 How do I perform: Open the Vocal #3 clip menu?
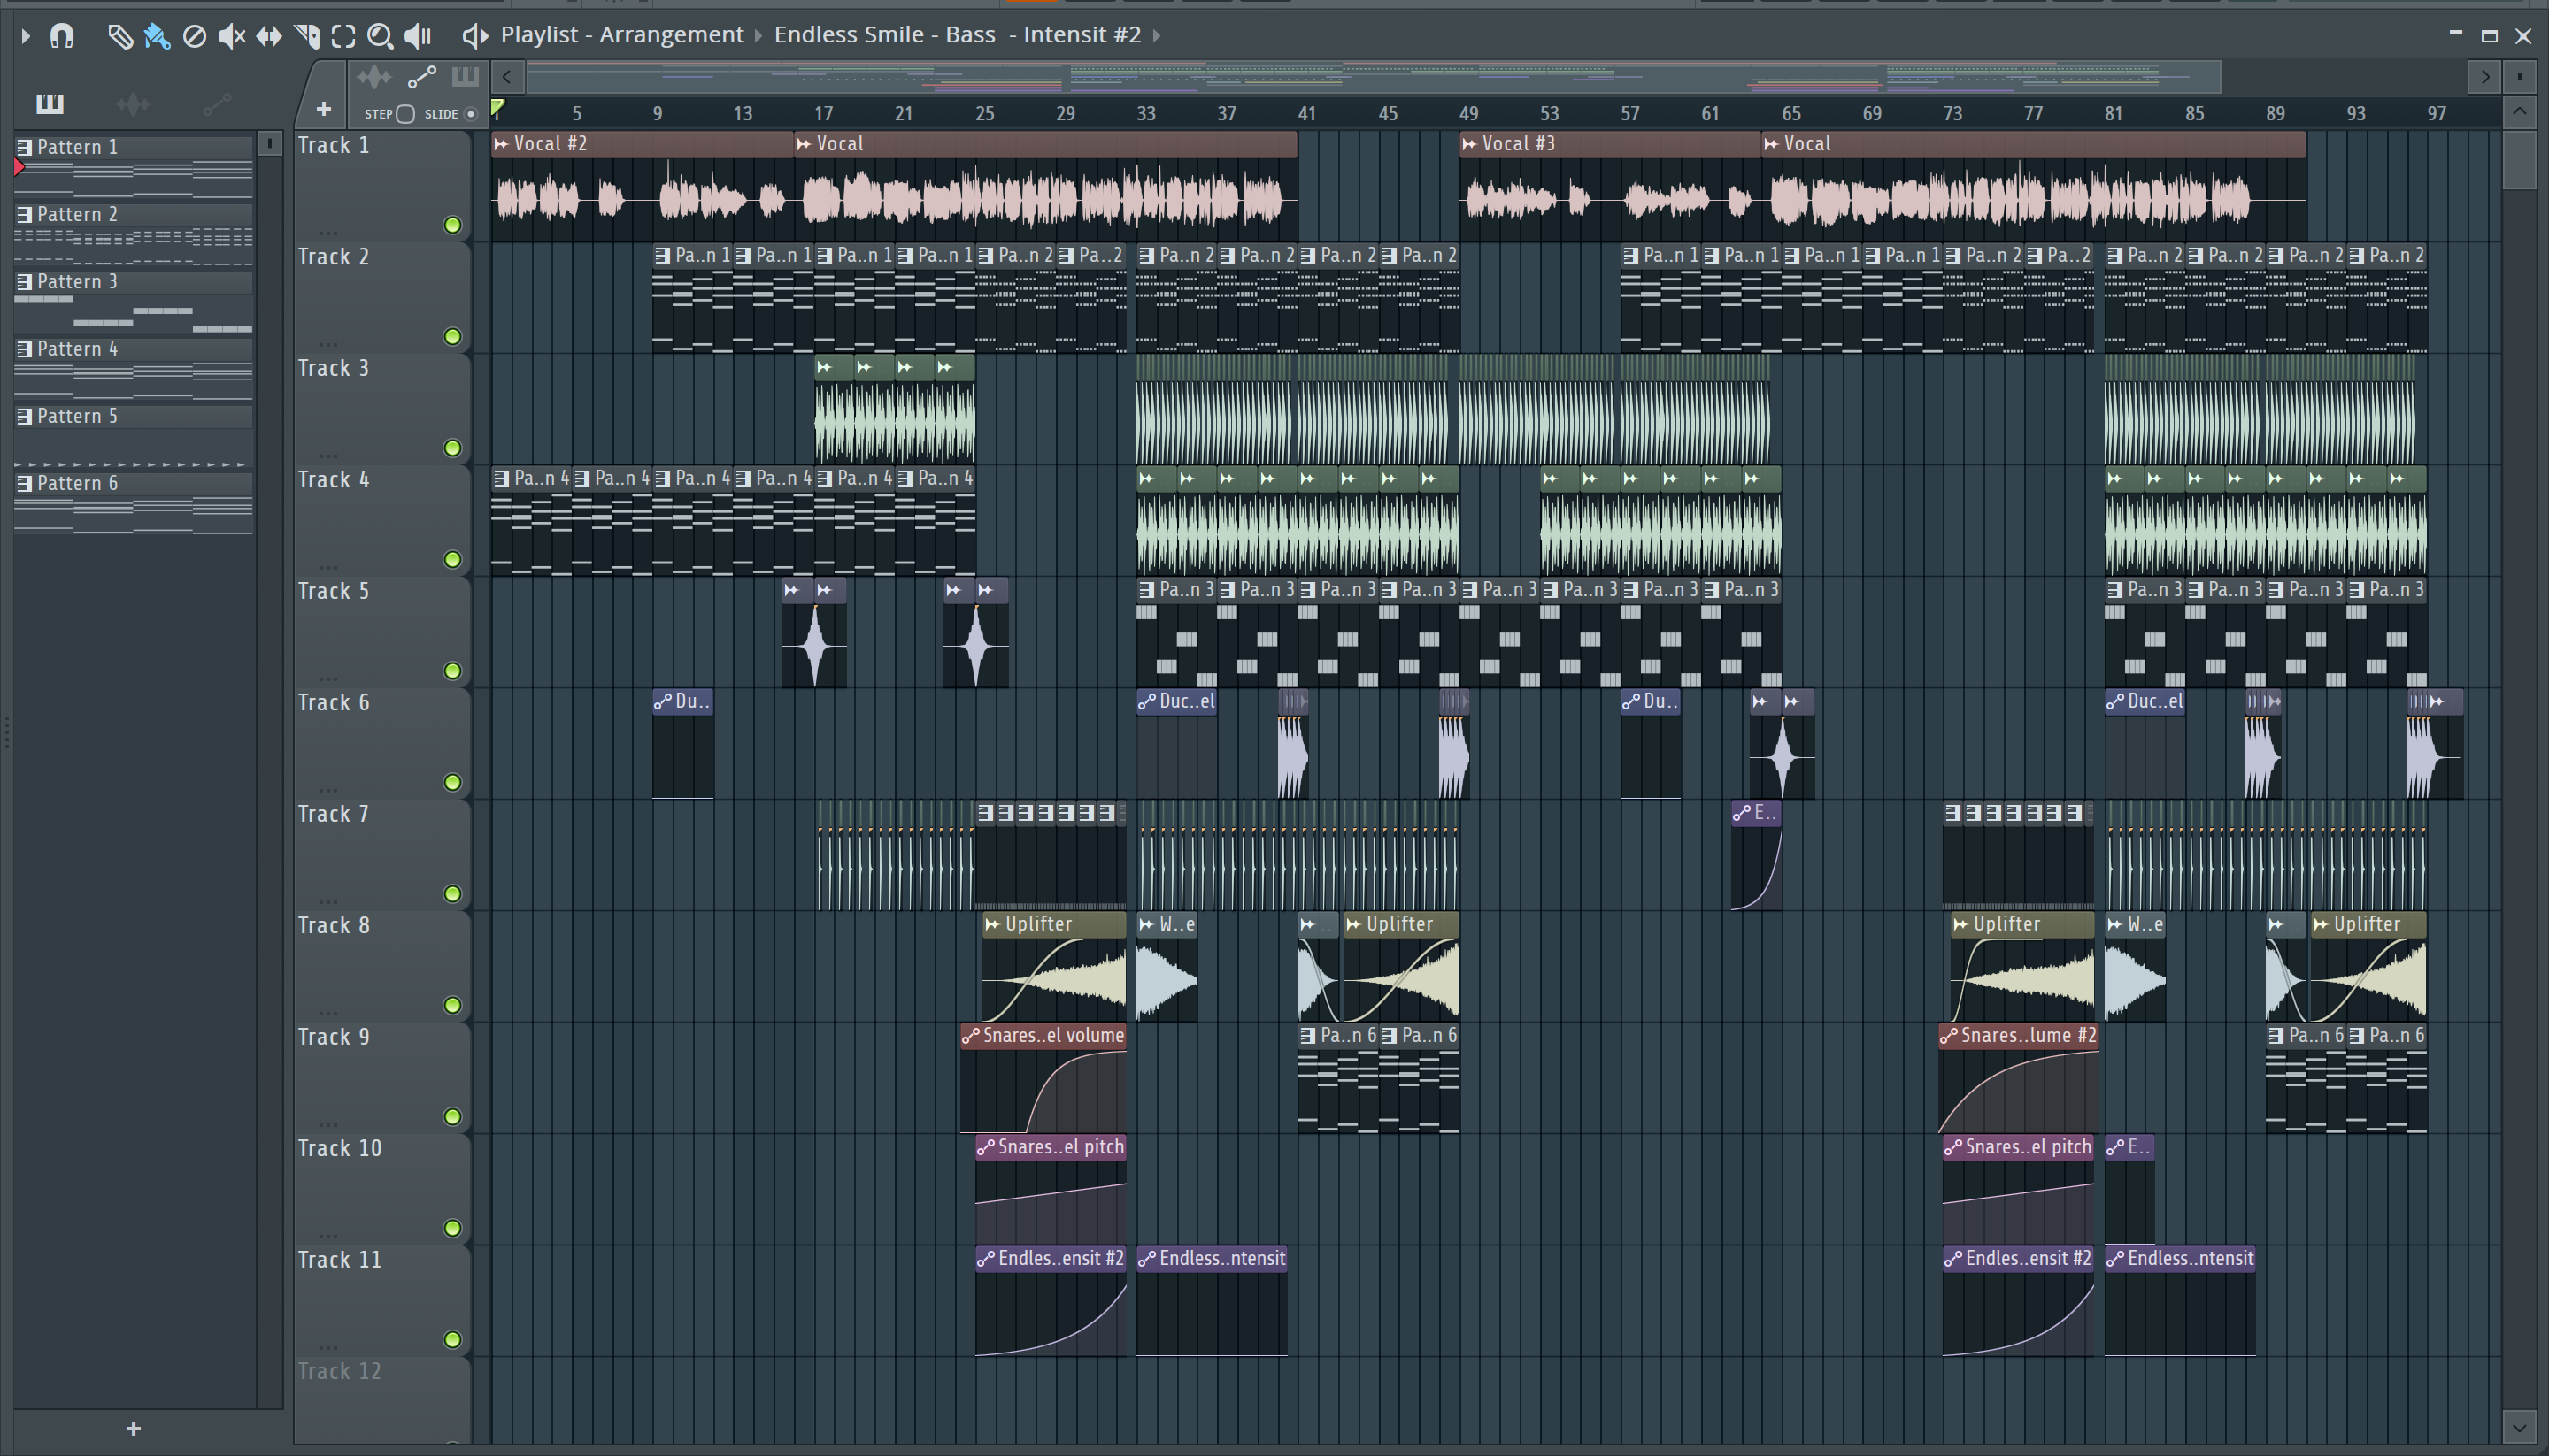[x=1469, y=144]
